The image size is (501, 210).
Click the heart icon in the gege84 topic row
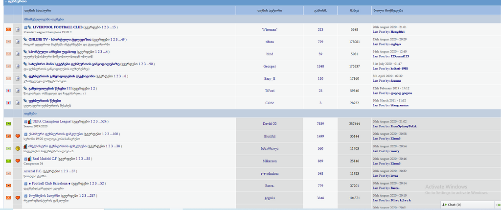coord(18,198)
